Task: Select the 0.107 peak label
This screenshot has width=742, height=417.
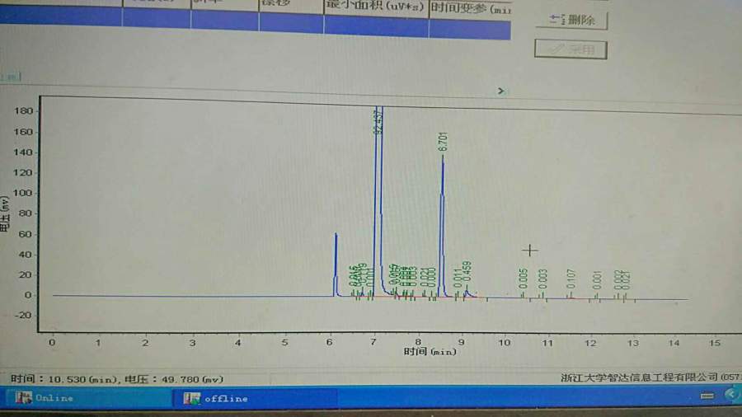Action: [x=571, y=279]
